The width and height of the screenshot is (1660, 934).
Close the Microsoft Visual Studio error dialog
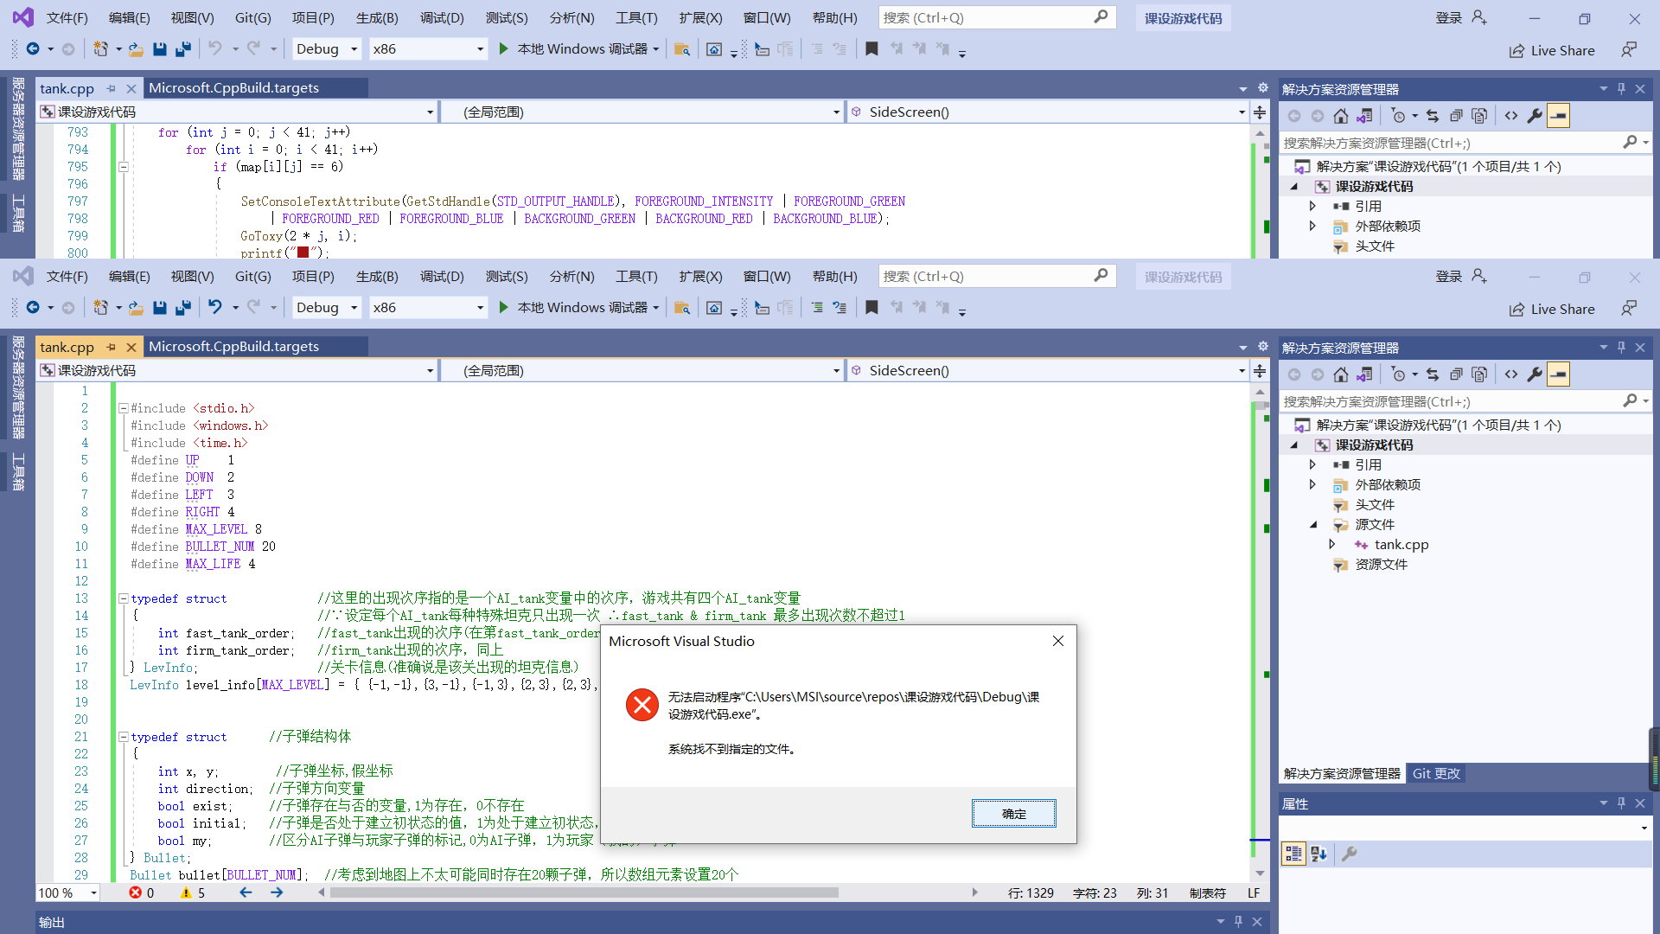tap(1058, 641)
